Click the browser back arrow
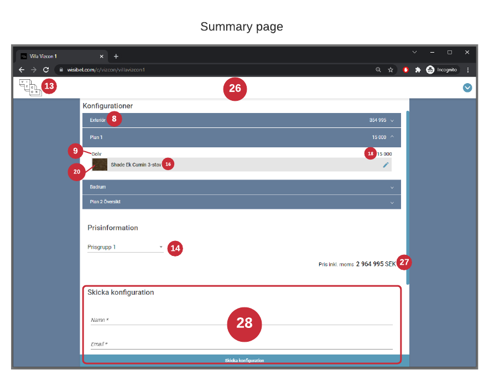This screenshot has width=489, height=380. pyautogui.click(x=22, y=70)
